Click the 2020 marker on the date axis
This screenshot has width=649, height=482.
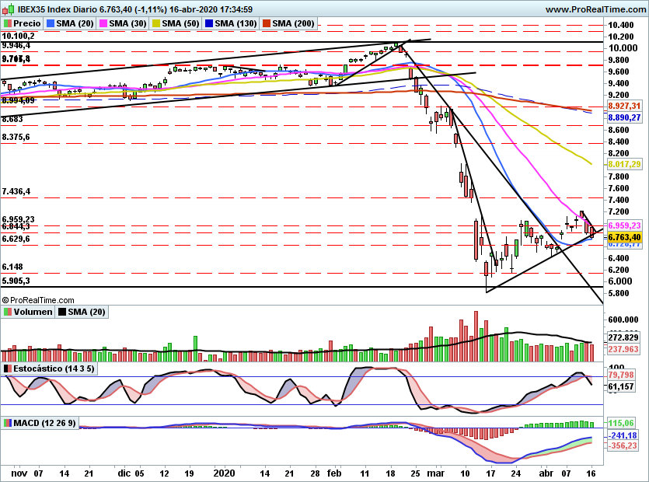[225, 473]
